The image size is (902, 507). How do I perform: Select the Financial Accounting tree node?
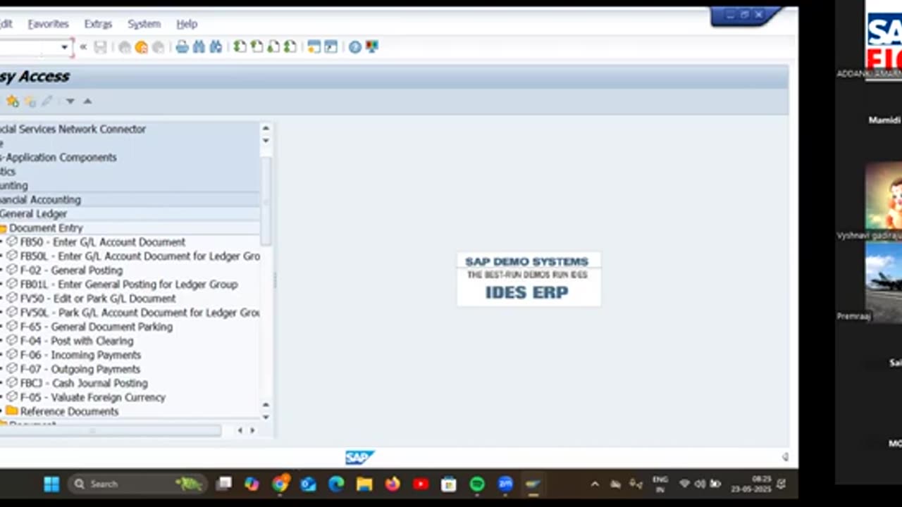pos(40,200)
